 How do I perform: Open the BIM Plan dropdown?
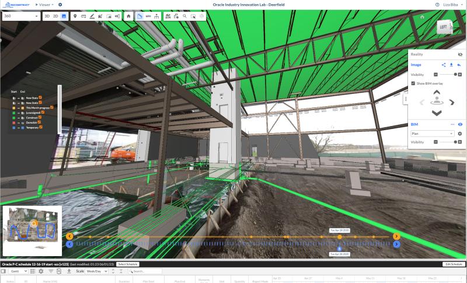coord(433,134)
